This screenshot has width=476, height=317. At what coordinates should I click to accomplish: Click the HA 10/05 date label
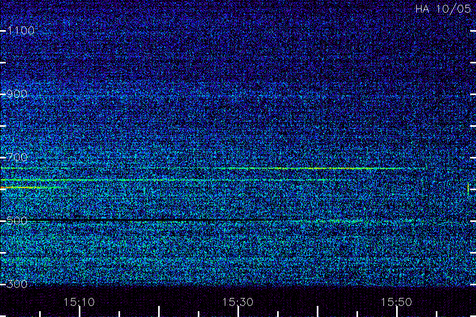pos(443,9)
